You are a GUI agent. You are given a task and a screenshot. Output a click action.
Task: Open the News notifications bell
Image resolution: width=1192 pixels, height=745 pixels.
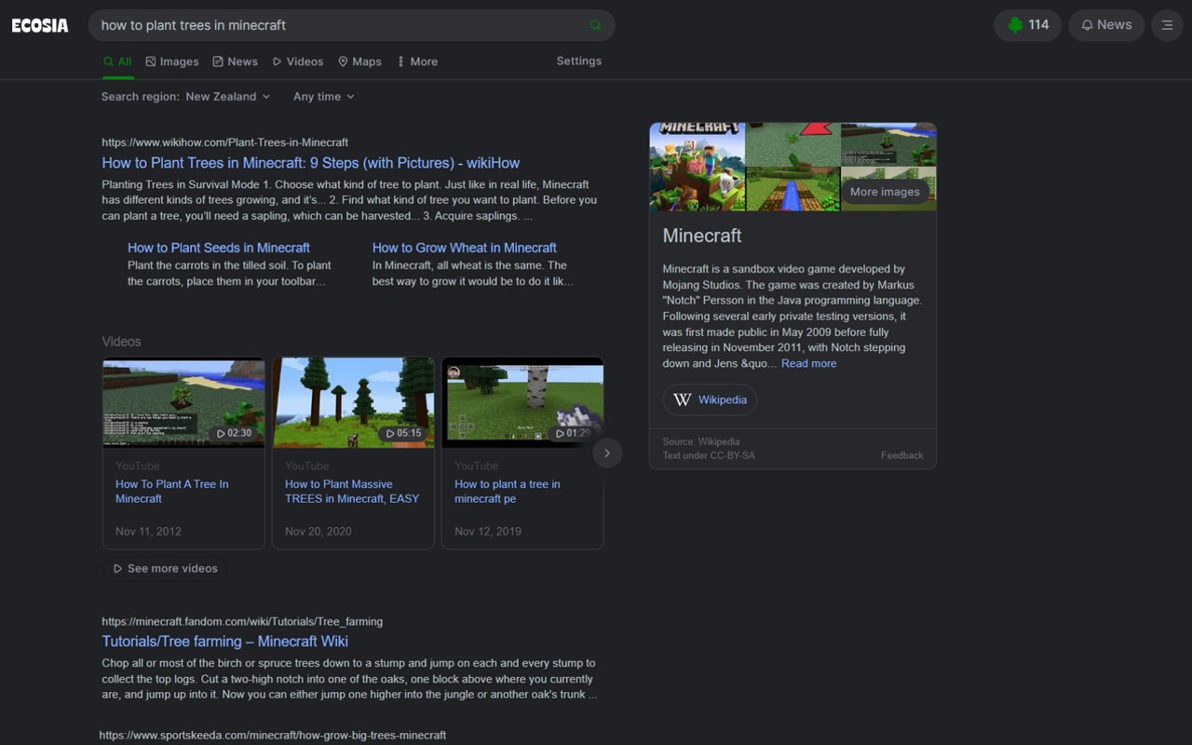pyautogui.click(x=1106, y=25)
